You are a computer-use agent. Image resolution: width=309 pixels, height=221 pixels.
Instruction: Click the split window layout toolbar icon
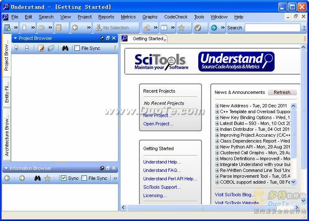pyautogui.click(x=164, y=28)
